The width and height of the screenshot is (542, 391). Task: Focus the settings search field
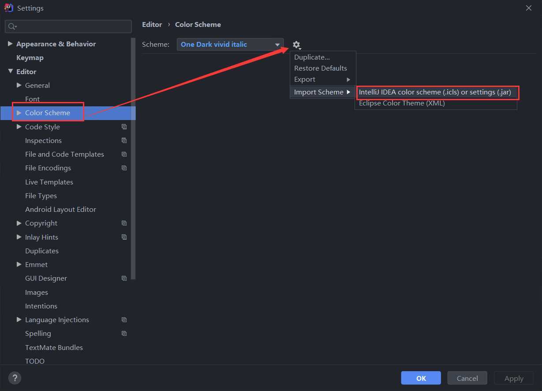[68, 26]
